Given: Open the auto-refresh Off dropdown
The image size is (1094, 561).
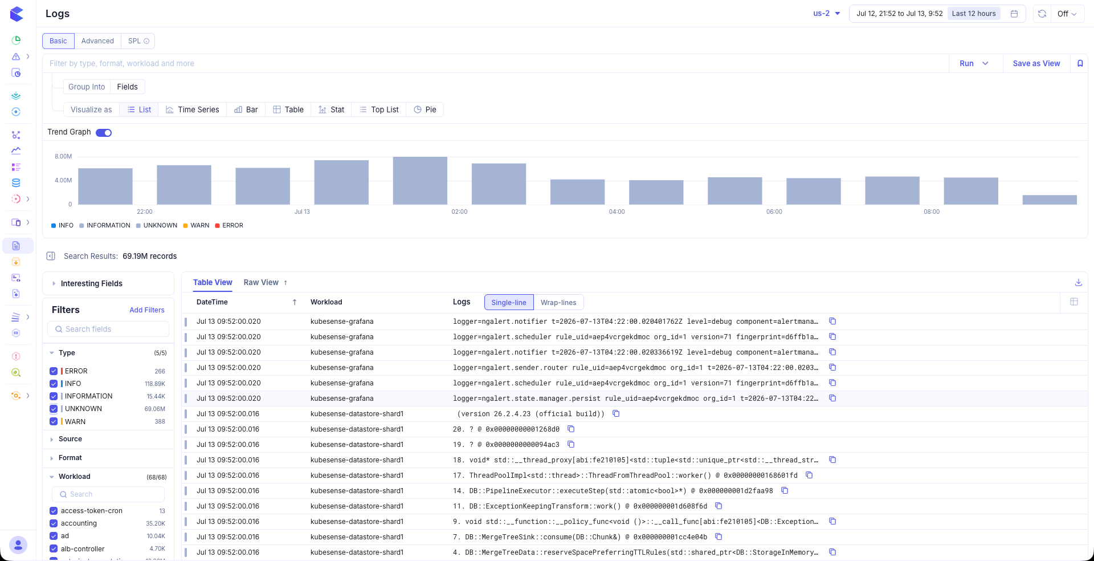Looking at the screenshot, I should pyautogui.click(x=1067, y=14).
